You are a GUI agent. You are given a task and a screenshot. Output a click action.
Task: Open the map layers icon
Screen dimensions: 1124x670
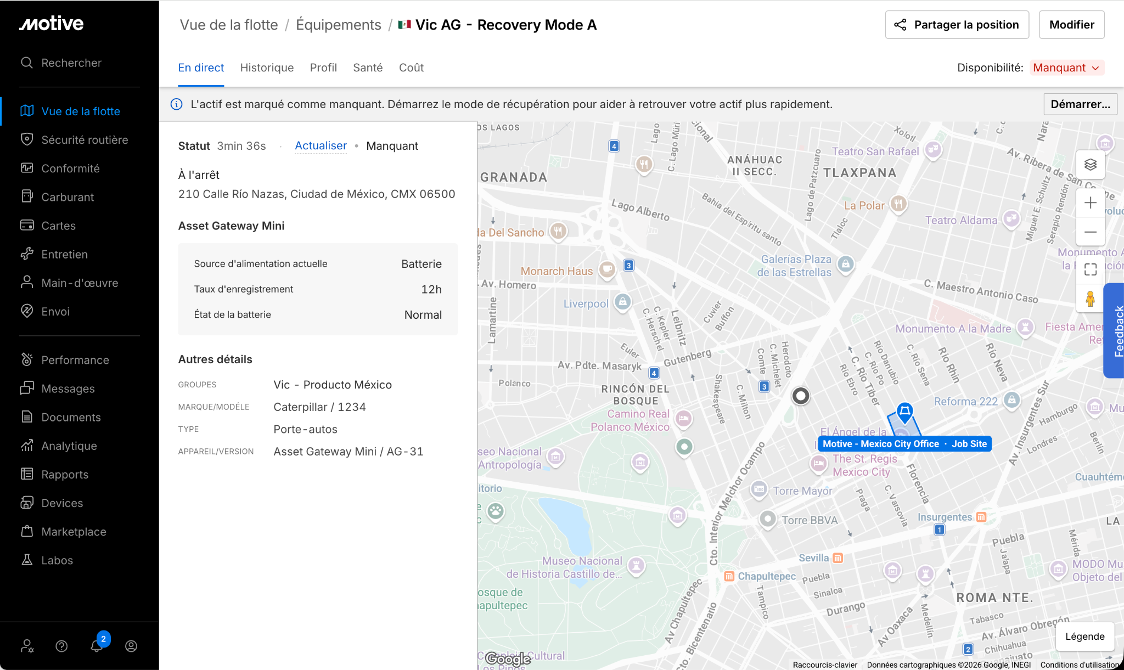pyautogui.click(x=1090, y=165)
